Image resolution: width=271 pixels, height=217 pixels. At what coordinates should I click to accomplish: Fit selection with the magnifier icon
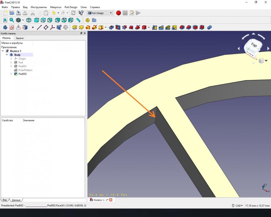12,20
